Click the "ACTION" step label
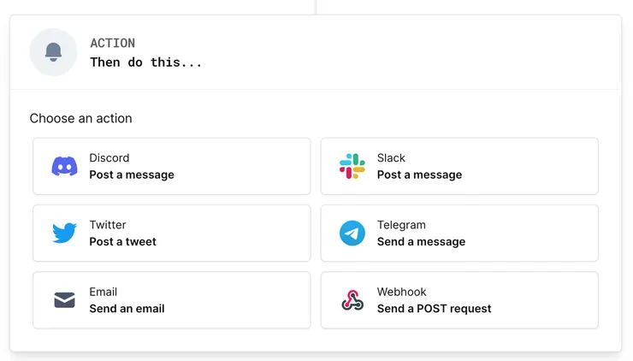 pyautogui.click(x=112, y=43)
